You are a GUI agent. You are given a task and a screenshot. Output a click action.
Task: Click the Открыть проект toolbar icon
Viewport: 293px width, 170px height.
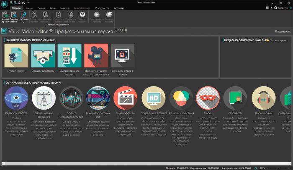pos(14,15)
